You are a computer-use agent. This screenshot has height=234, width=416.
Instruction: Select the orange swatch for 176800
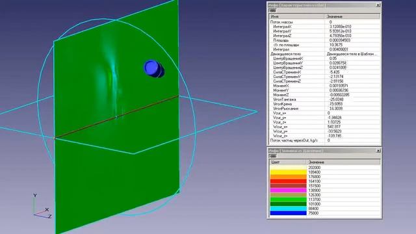click(x=288, y=177)
